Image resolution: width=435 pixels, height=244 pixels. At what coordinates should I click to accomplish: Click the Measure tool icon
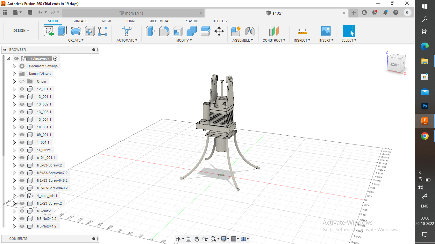click(302, 31)
